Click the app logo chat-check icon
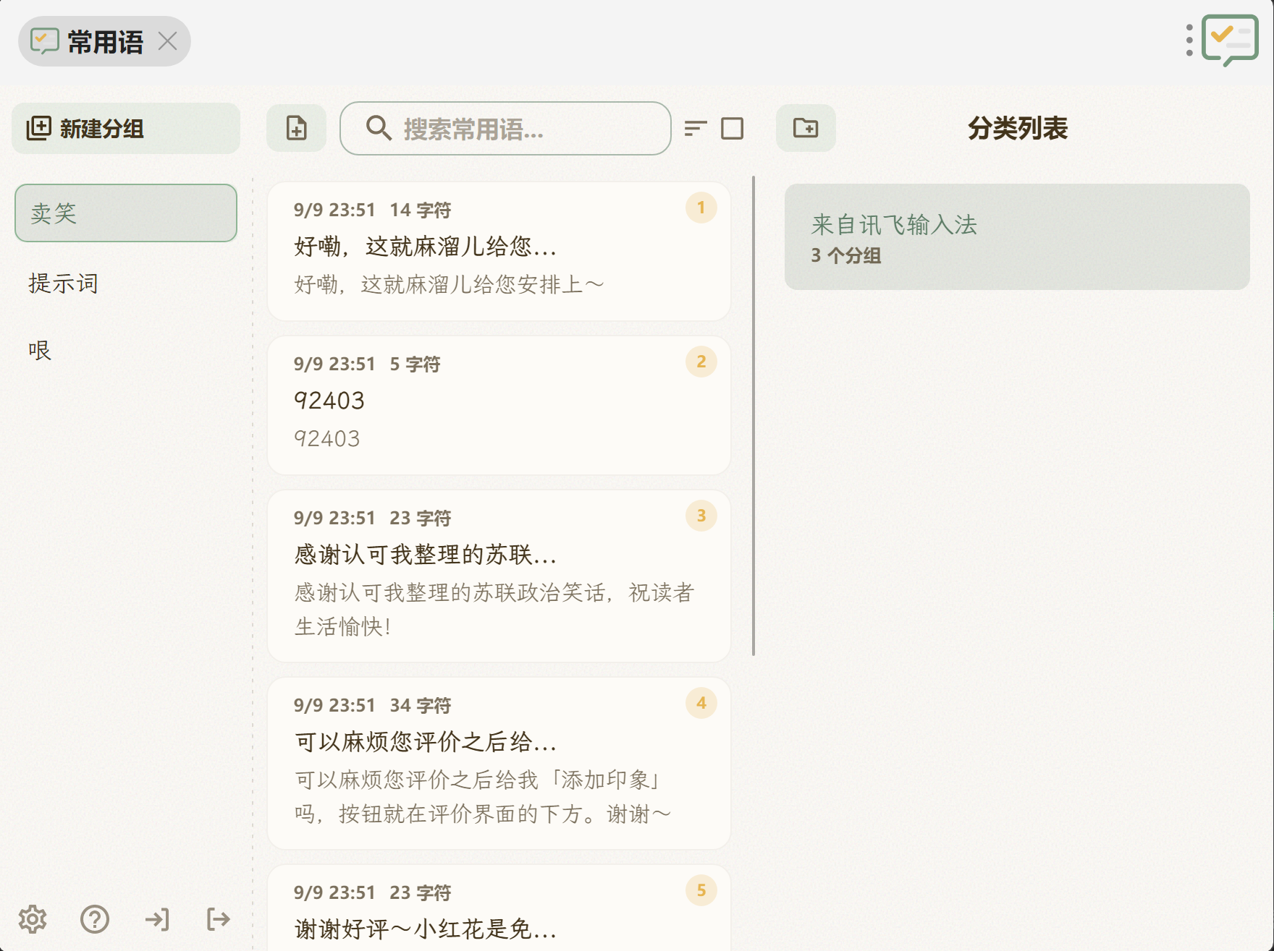The image size is (1274, 951). click(x=1229, y=40)
